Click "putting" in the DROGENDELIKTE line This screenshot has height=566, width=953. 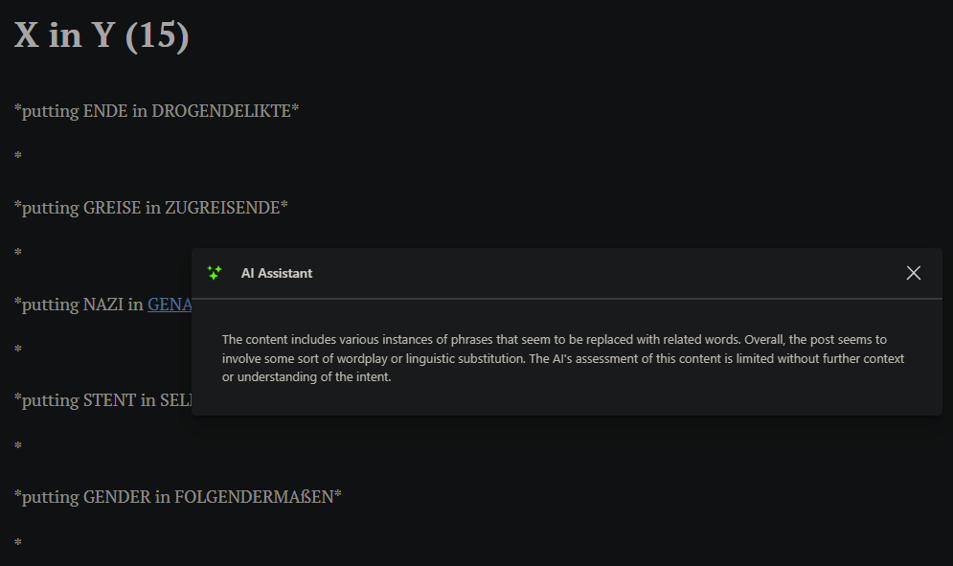point(50,111)
